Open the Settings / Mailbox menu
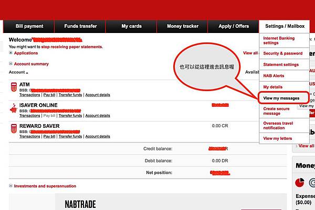315x210 pixels. tap(285, 26)
